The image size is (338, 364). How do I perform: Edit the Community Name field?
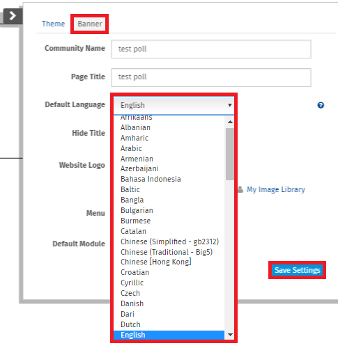[x=211, y=49]
